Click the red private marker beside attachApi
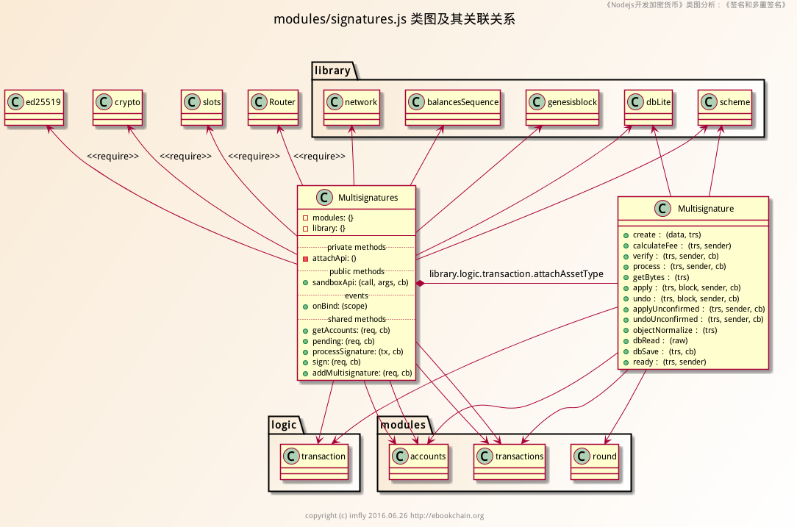Image resolution: width=797 pixels, height=527 pixels. [305, 259]
